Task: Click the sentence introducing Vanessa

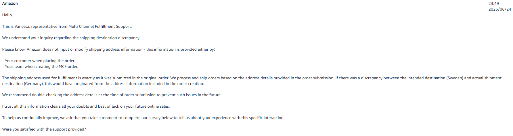Action: (x=67, y=26)
